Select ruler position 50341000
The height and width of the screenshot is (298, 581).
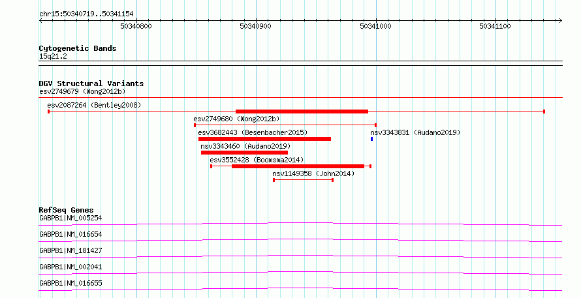click(x=375, y=26)
